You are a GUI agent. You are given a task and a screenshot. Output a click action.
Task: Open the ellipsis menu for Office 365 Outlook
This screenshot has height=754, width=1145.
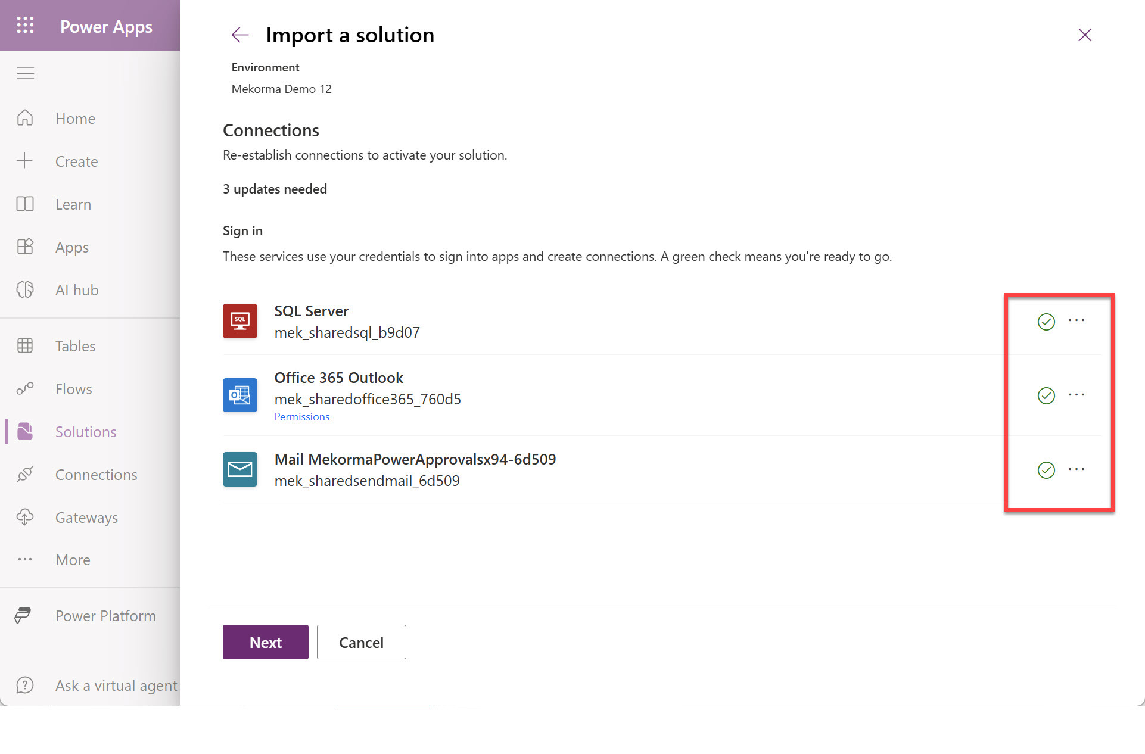1076,395
